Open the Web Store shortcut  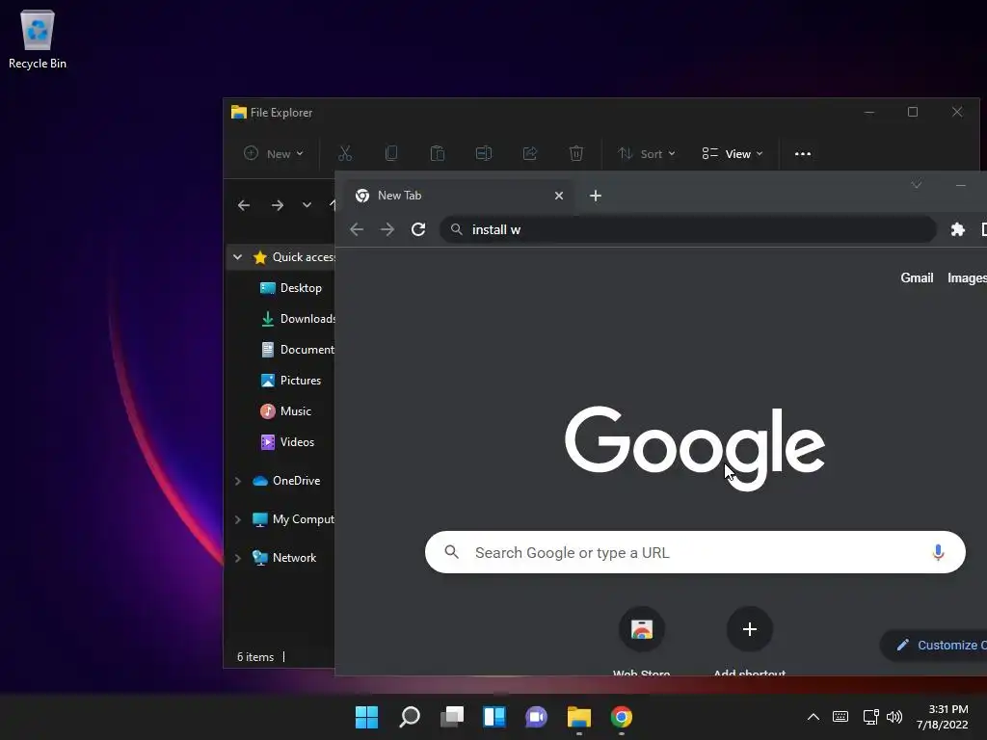(x=641, y=629)
